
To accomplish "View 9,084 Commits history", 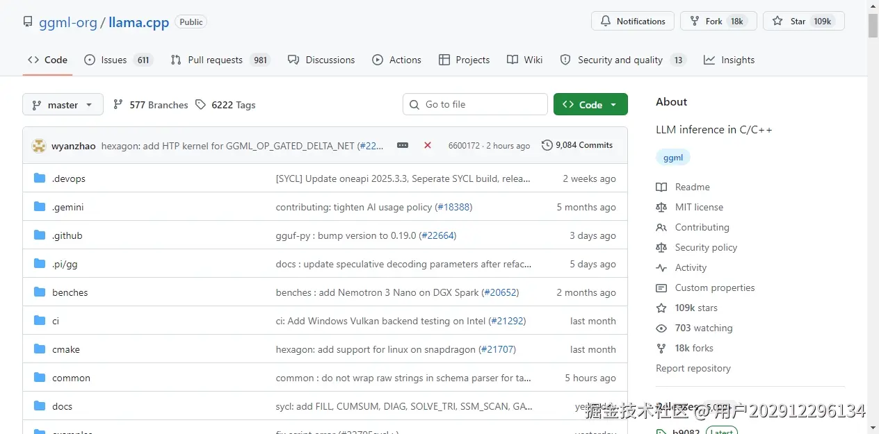I will click(x=577, y=145).
